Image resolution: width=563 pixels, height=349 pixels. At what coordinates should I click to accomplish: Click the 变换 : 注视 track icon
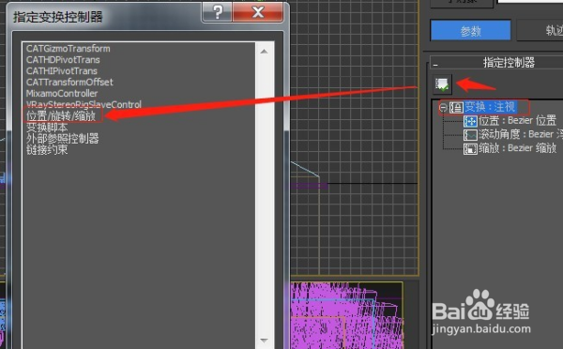pos(456,107)
